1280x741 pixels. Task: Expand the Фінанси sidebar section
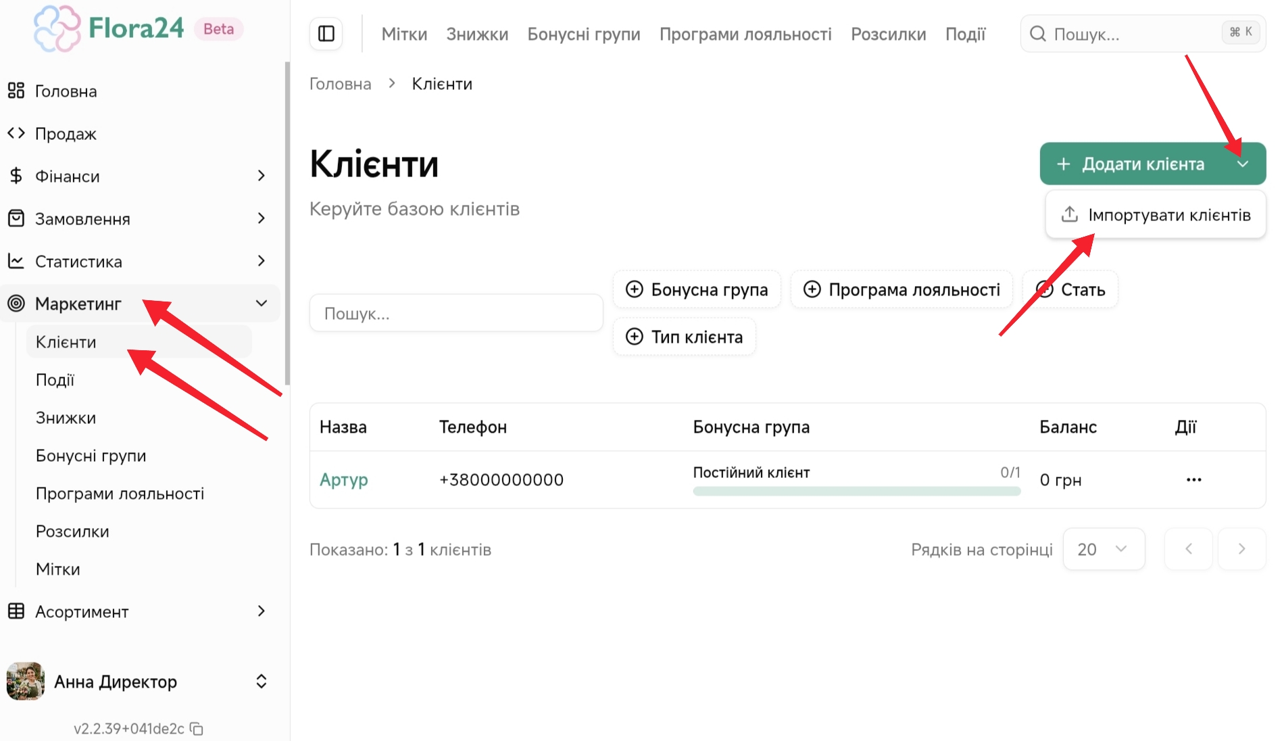(x=262, y=176)
